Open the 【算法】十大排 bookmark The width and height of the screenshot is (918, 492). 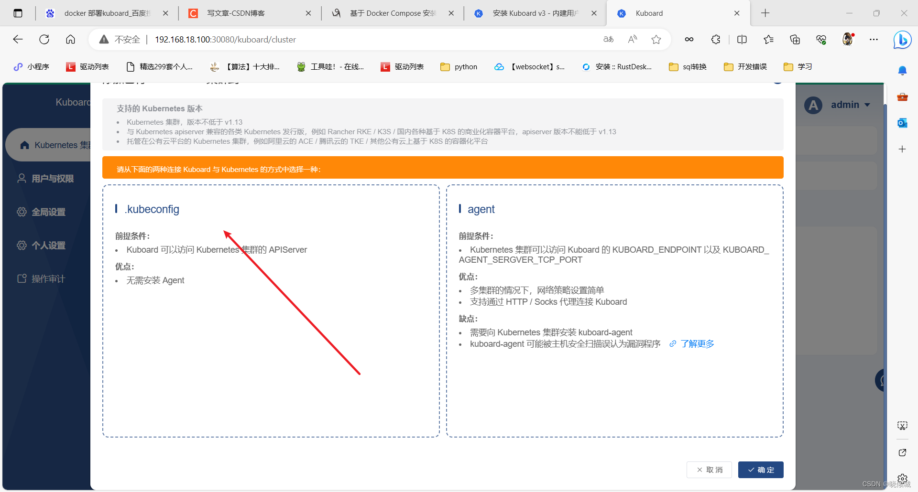tap(245, 67)
